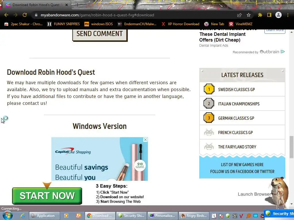This screenshot has height=220, width=294.
Task: Close the Capital One Shopping ad
Action: 145,140
